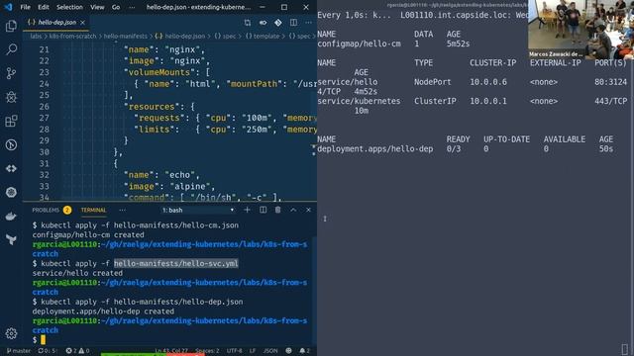This screenshot has width=634, height=356.
Task: Open the Selection menu
Action: 69,7
